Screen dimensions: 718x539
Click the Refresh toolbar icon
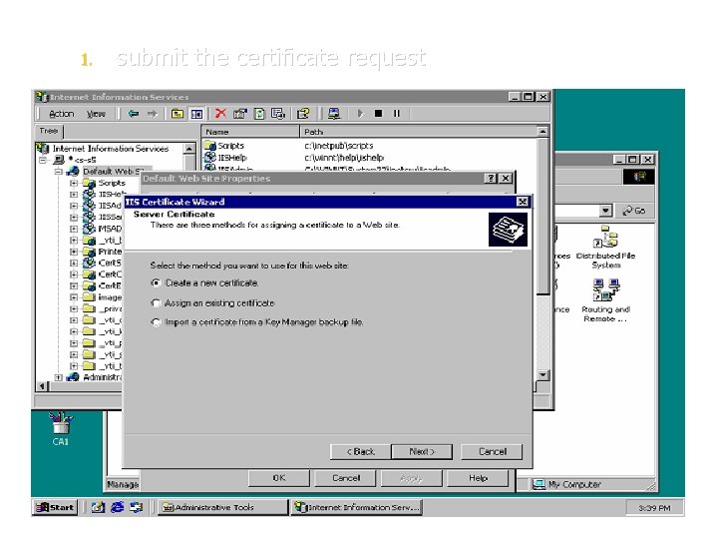tap(259, 113)
